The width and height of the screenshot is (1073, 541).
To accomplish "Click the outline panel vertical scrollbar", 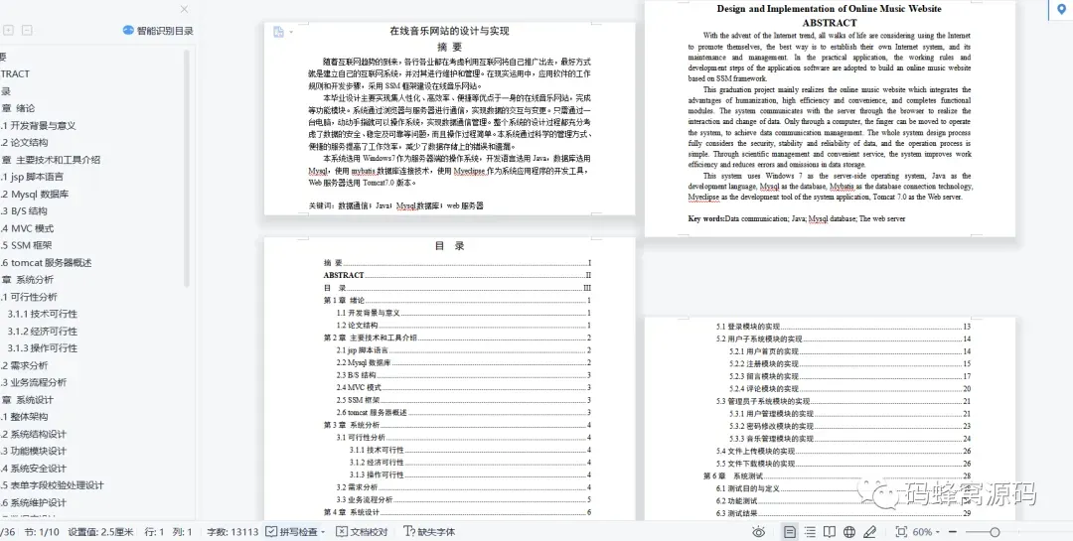I will [x=188, y=168].
